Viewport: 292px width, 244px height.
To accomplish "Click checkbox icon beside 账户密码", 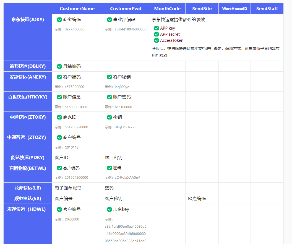I will tap(109, 97).
